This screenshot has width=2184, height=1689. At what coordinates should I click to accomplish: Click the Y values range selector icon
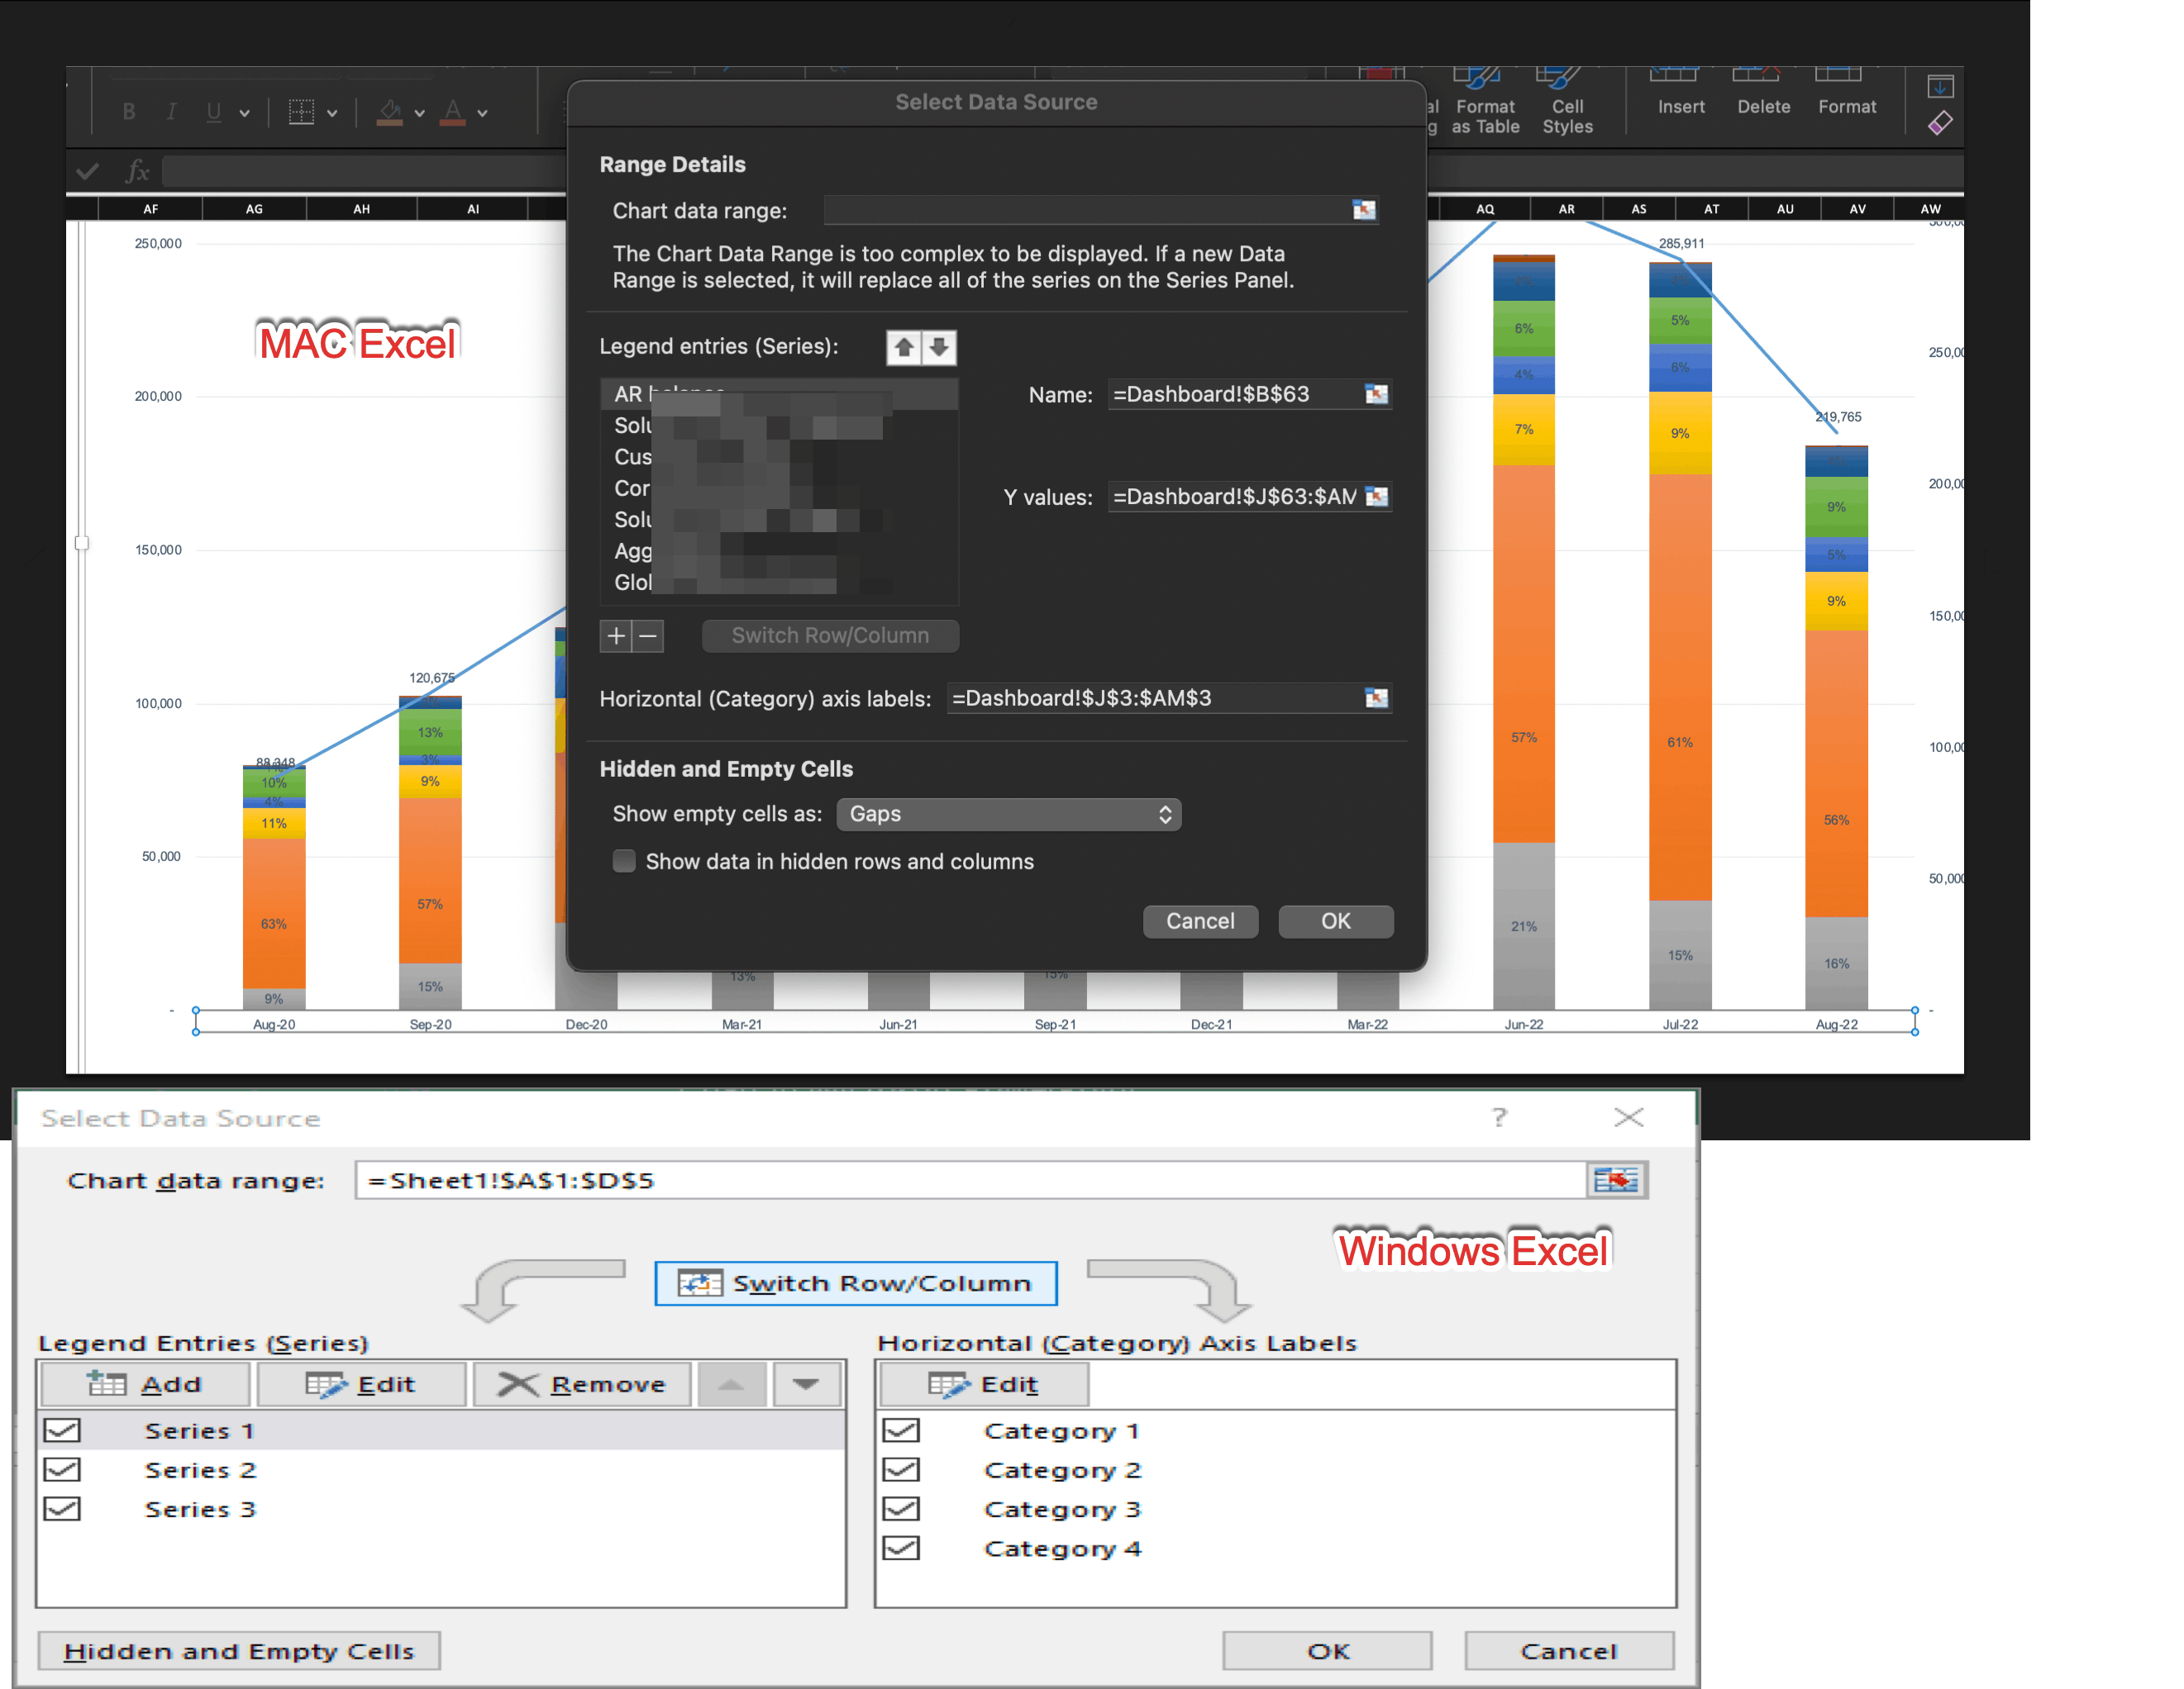[x=1377, y=497]
